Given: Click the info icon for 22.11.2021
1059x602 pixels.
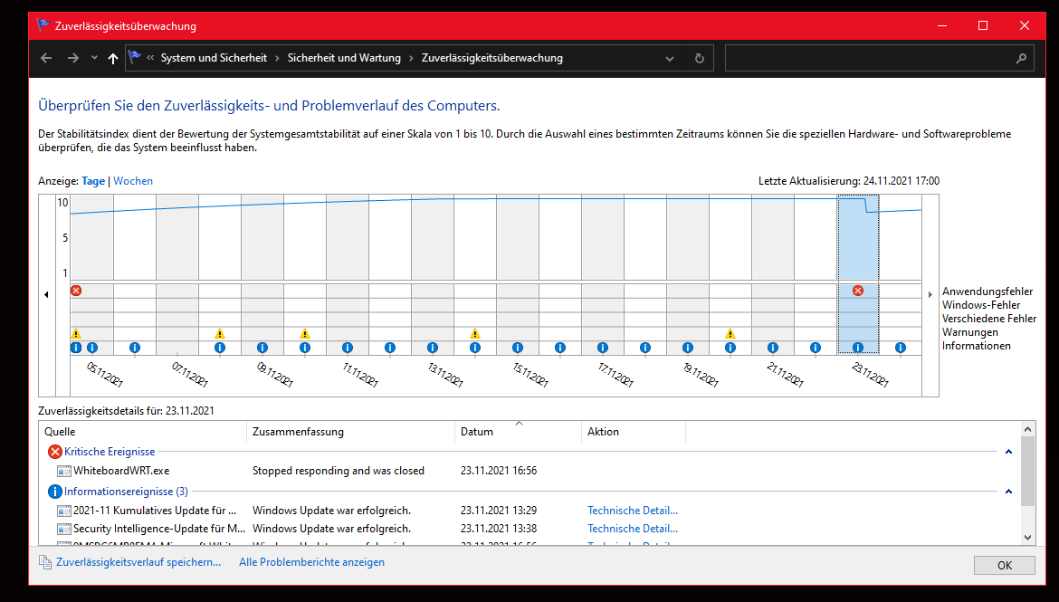Looking at the screenshot, I should (816, 348).
